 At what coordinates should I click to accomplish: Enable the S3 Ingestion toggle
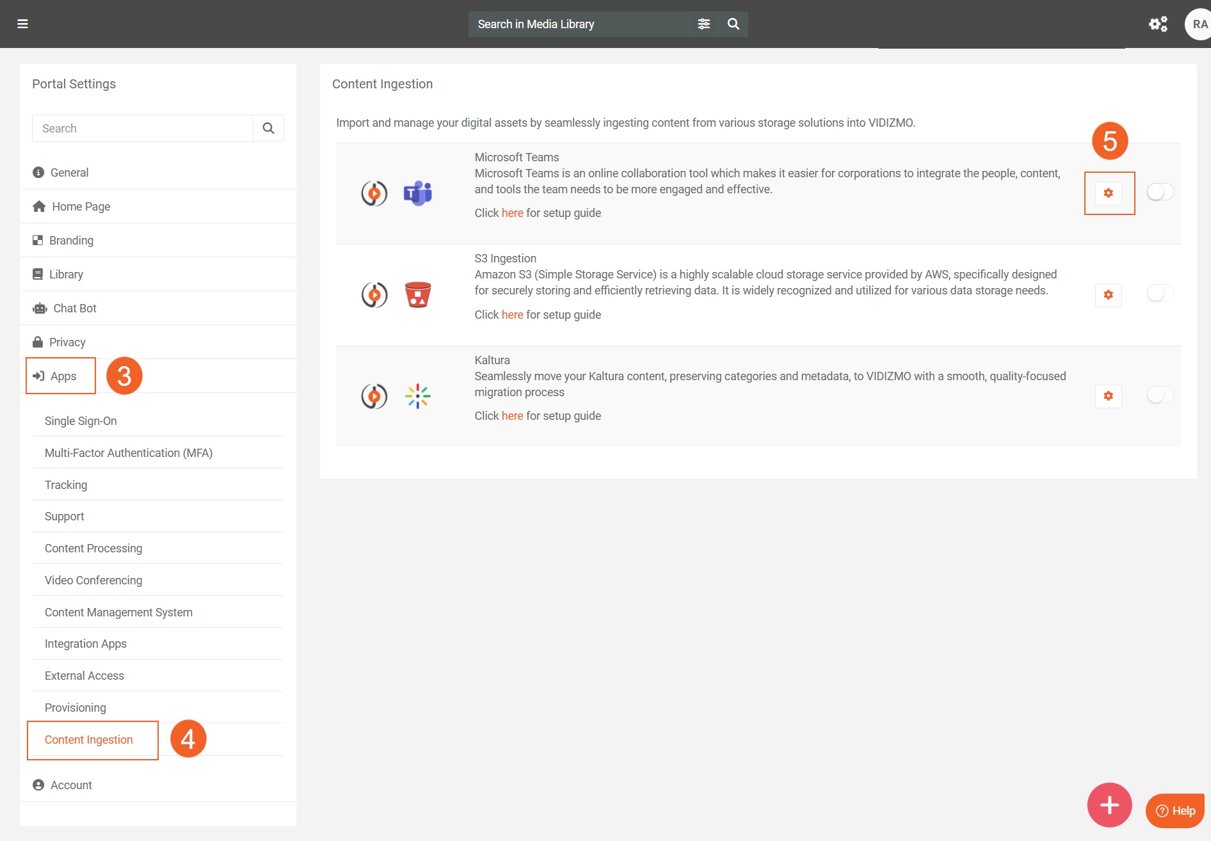coord(1160,293)
